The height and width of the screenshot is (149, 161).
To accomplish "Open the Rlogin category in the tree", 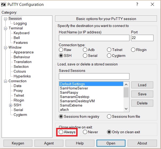I will point(19,100).
